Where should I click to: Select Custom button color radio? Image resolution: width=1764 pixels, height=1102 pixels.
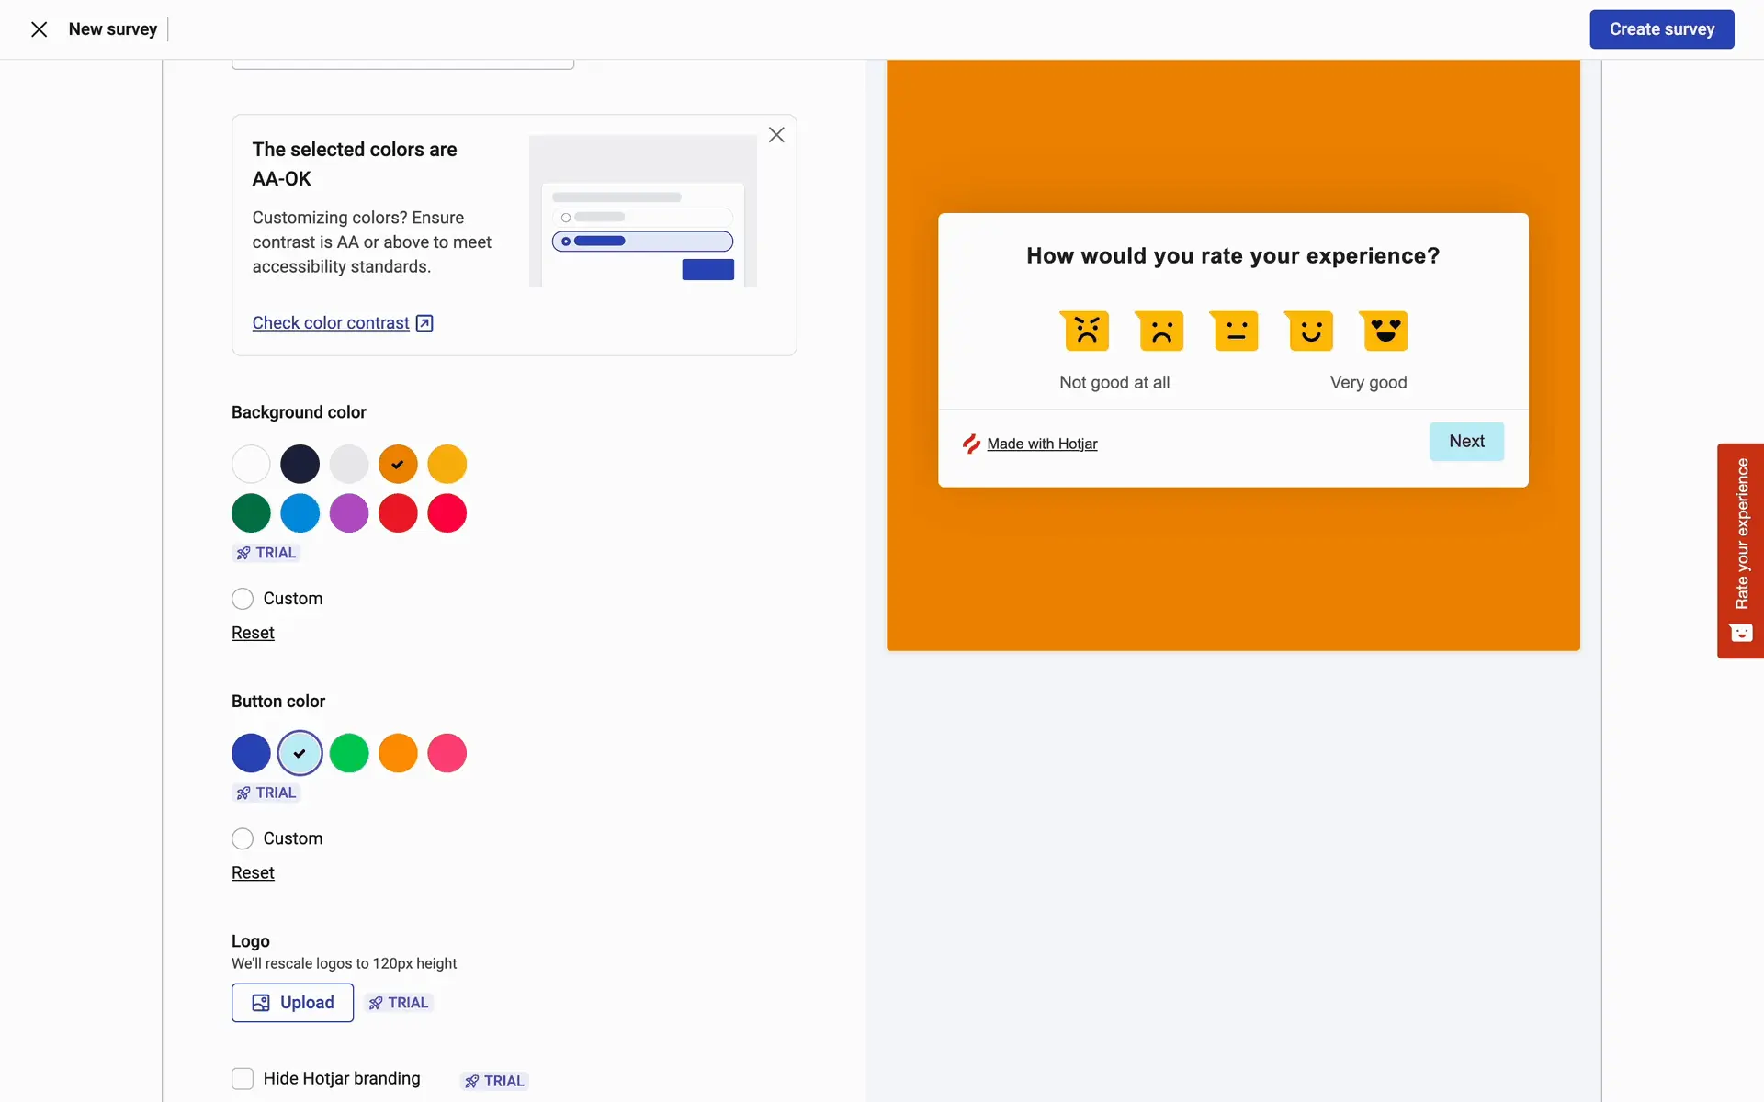click(243, 838)
